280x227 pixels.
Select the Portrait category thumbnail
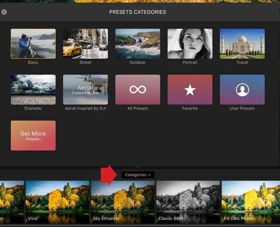point(190,44)
